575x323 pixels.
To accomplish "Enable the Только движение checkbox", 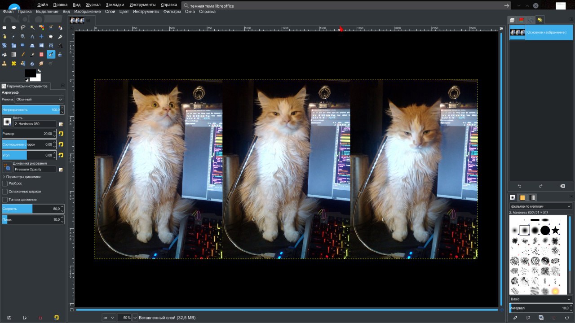I will coord(5,200).
